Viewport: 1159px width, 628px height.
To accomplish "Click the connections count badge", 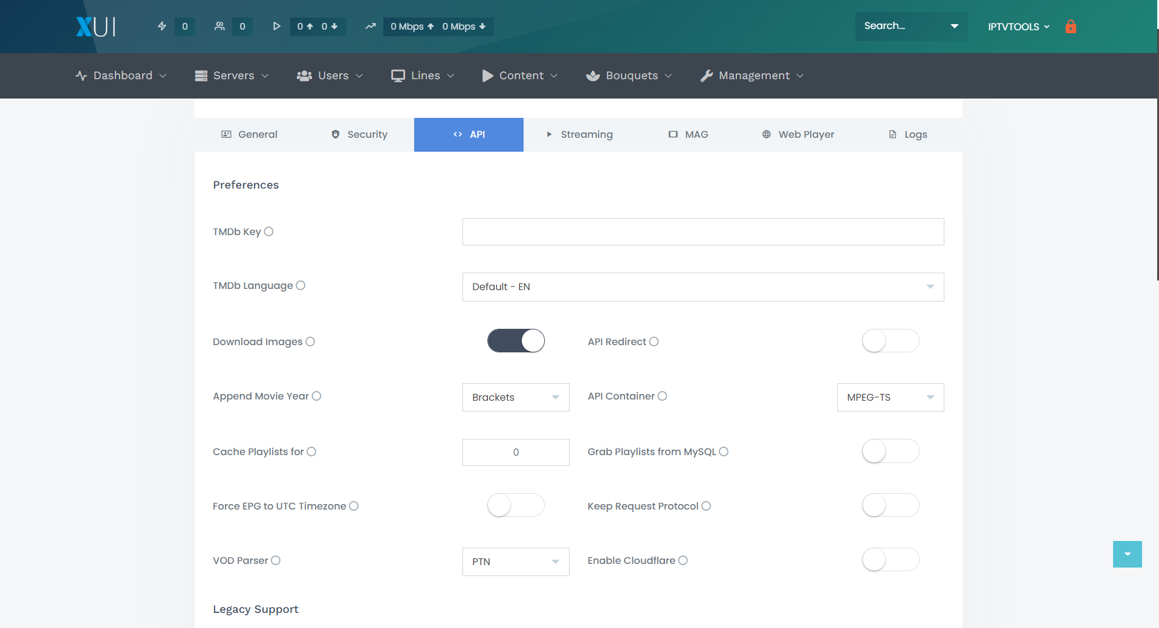I will pyautogui.click(x=185, y=27).
